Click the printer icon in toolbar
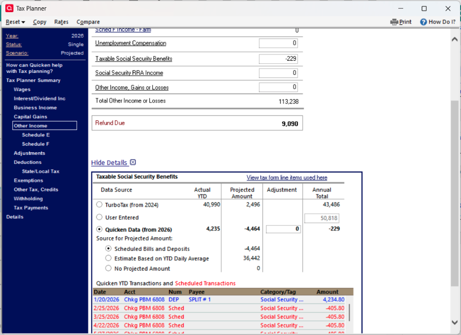The height and width of the screenshot is (335, 461). pyautogui.click(x=394, y=22)
